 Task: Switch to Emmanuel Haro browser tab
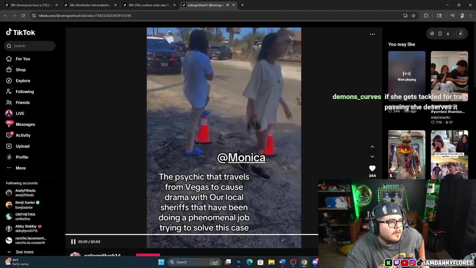pyautogui.click(x=31, y=5)
